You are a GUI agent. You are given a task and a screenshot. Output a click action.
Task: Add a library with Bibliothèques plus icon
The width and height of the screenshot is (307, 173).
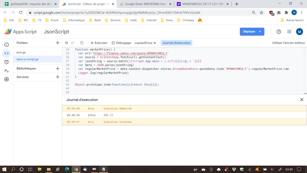58,68
